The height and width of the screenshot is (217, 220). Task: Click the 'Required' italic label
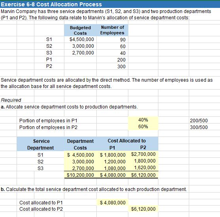[11, 100]
